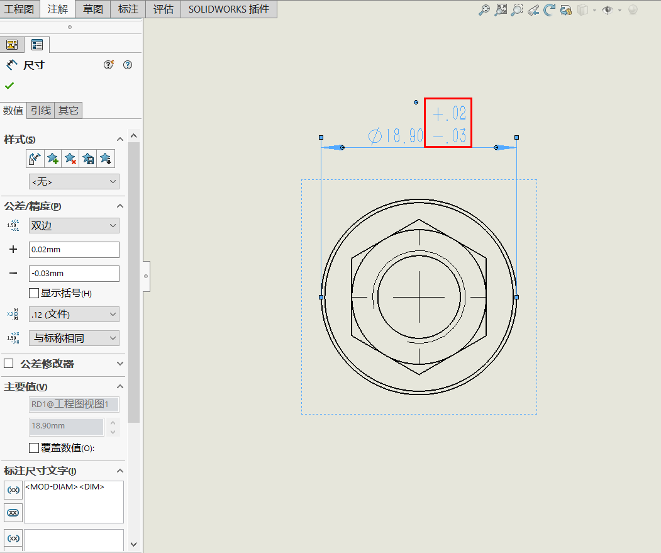Click the Previous View icon

[533, 9]
